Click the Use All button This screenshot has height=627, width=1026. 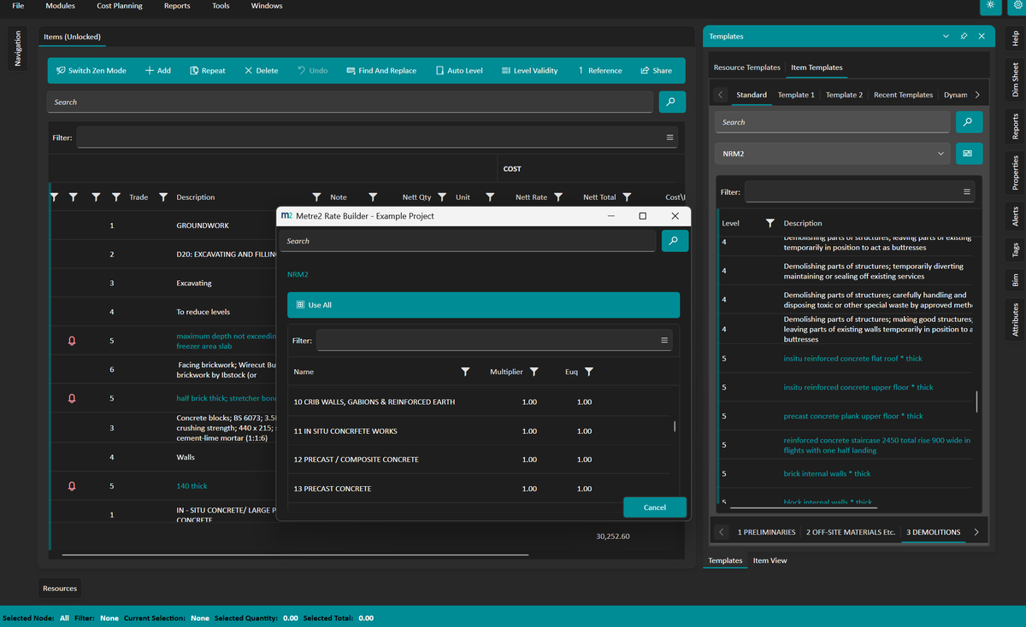tap(483, 305)
